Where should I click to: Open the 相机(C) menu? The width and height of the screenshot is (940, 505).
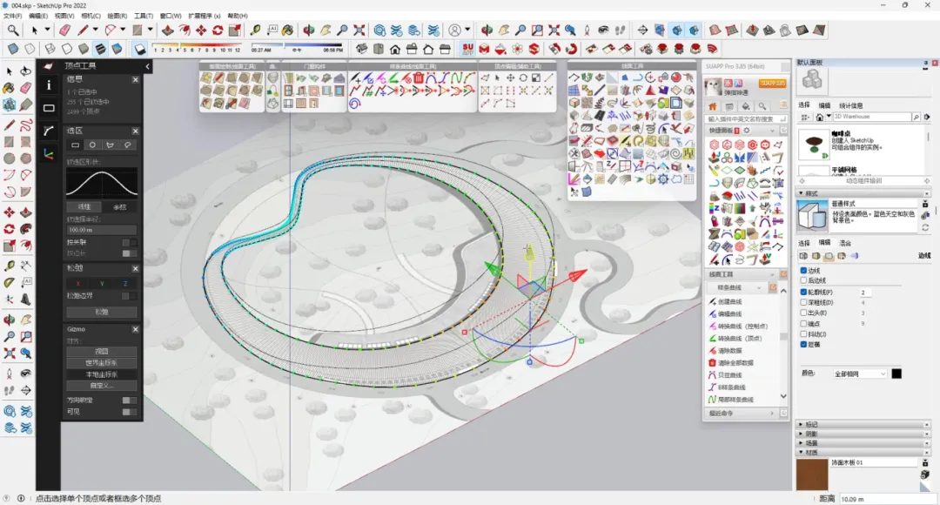pos(90,16)
